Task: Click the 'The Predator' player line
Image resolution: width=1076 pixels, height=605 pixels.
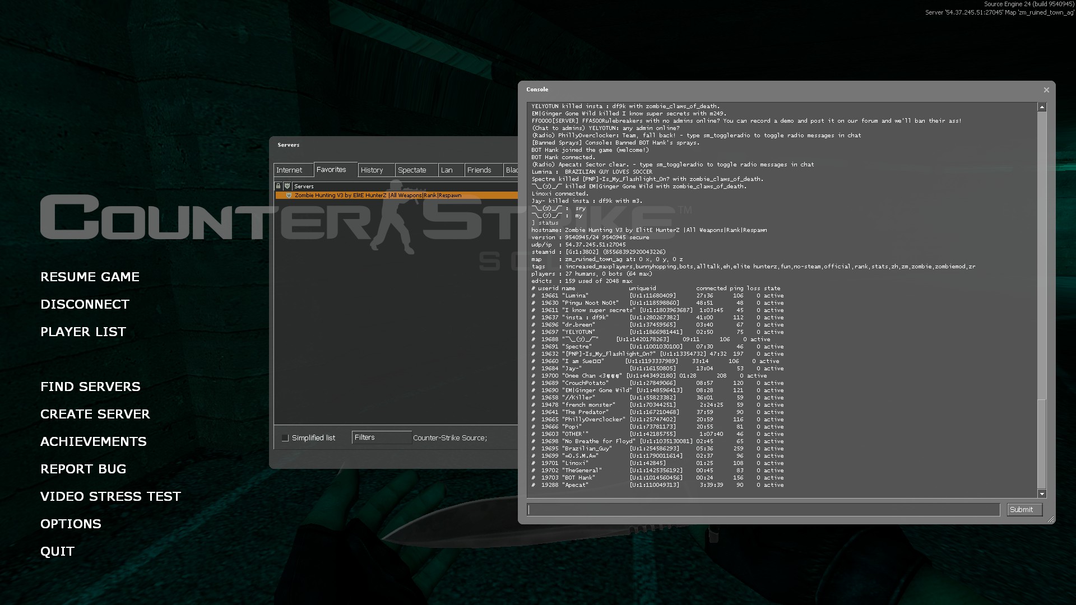Action: coord(657,412)
